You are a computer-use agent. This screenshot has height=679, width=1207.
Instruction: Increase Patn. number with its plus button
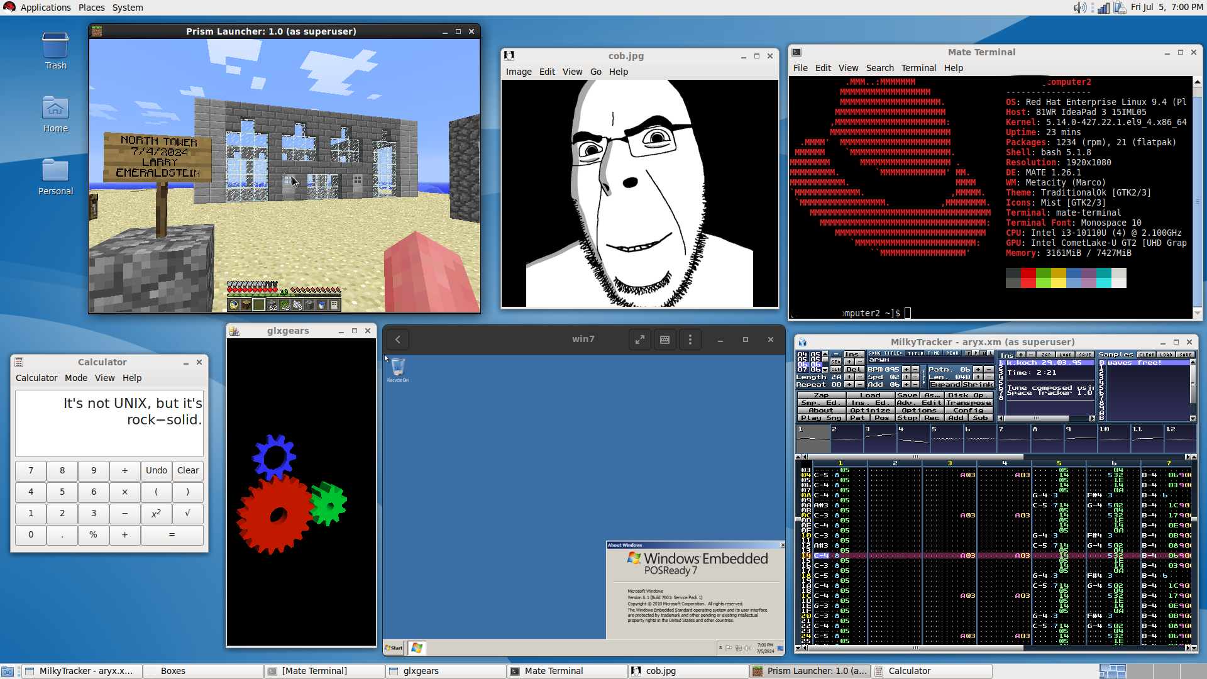pos(978,370)
